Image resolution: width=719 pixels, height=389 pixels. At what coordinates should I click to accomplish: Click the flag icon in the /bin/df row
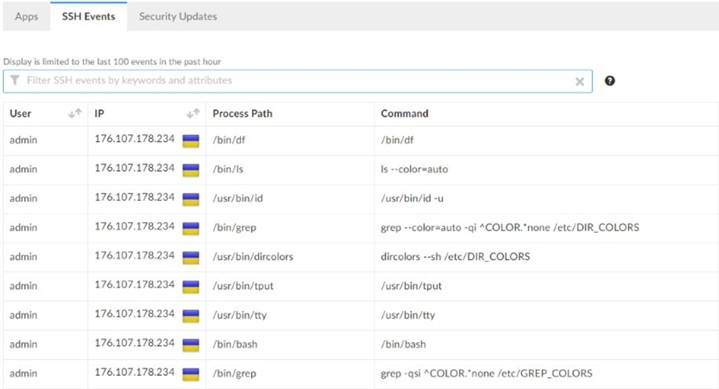[x=191, y=141]
